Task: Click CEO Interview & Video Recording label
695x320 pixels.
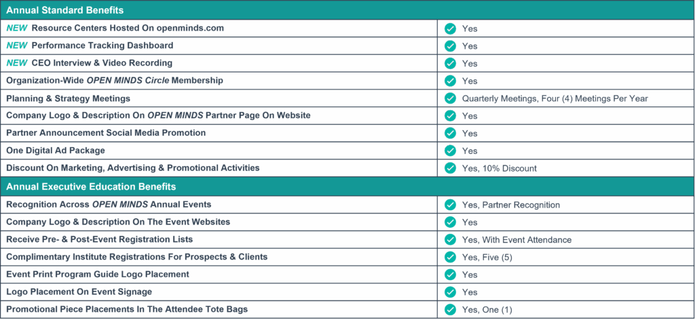Action: pyautogui.click(x=102, y=63)
